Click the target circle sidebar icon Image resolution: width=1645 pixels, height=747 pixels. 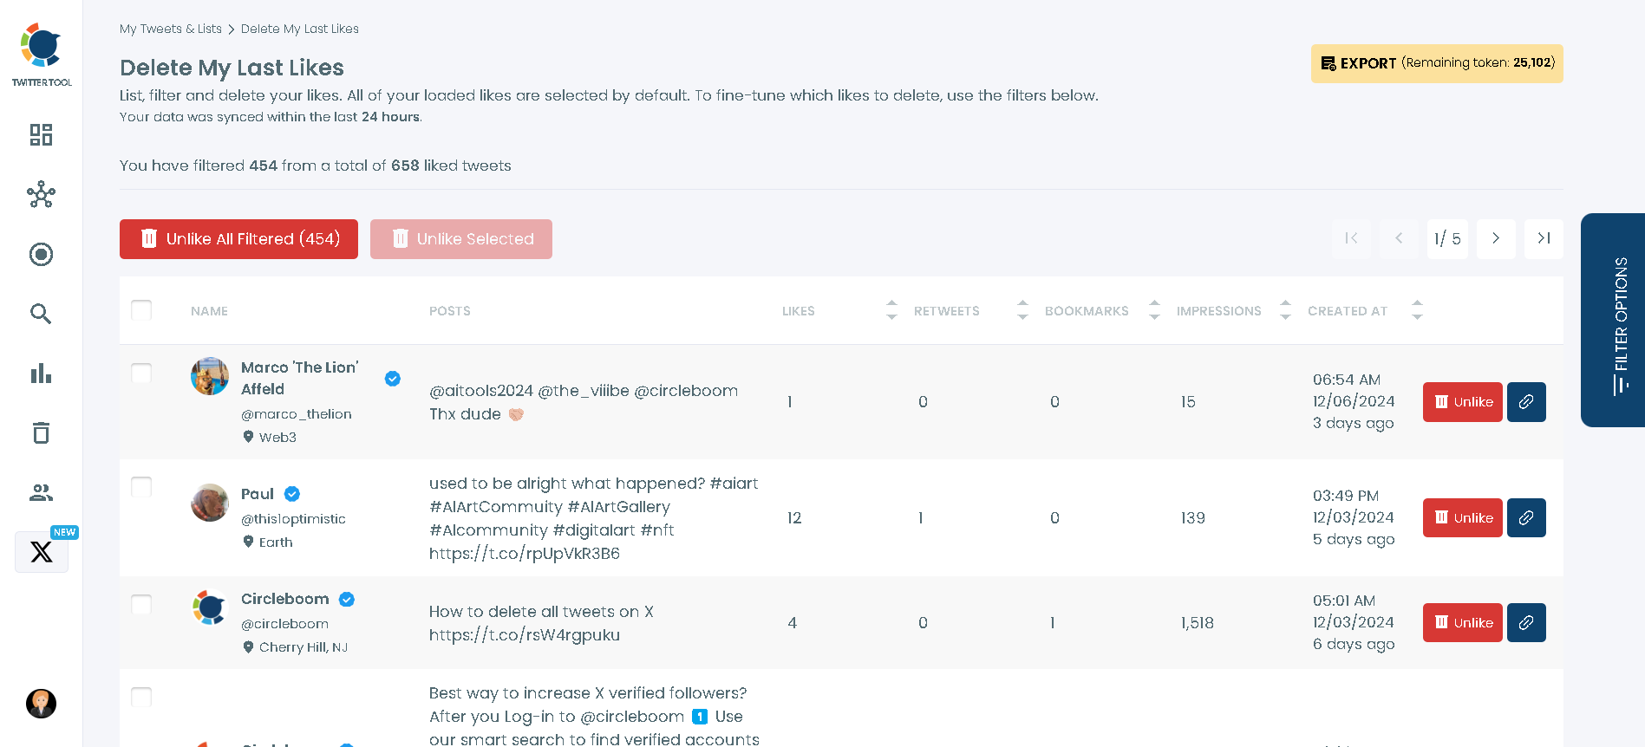click(41, 254)
